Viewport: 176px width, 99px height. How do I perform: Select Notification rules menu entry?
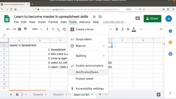tap(88, 72)
